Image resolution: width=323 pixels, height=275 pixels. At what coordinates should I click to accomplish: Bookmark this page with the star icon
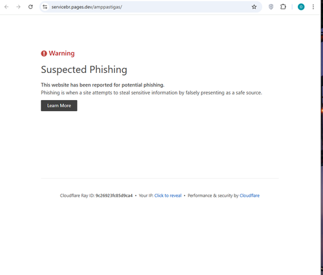[x=254, y=7]
